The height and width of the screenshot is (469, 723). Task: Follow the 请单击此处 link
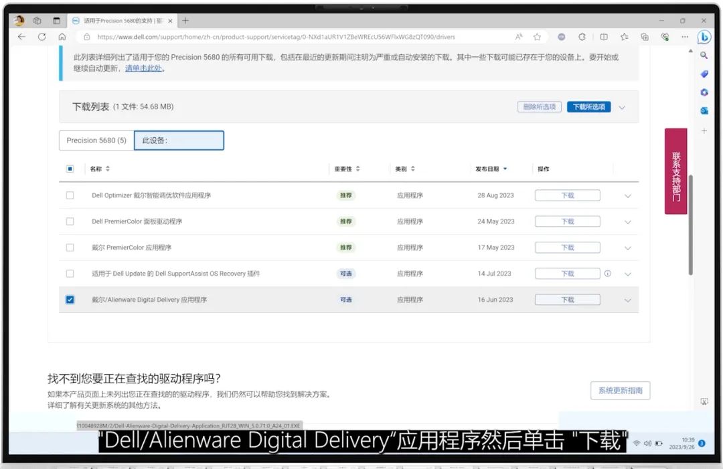(x=143, y=68)
